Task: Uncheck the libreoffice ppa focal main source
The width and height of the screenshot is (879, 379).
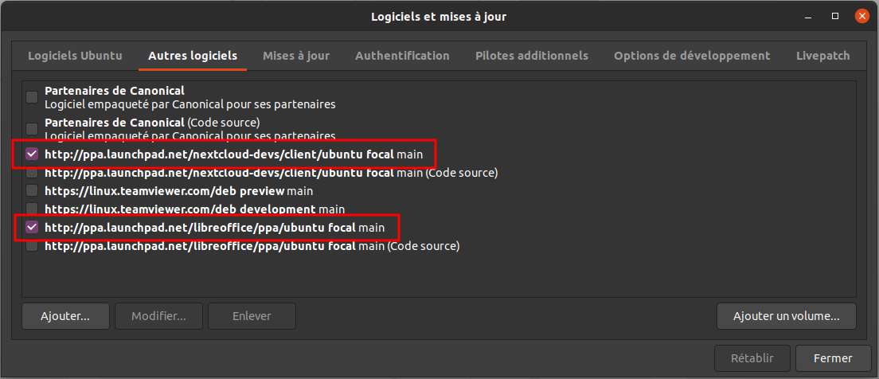Action: pyautogui.click(x=32, y=228)
